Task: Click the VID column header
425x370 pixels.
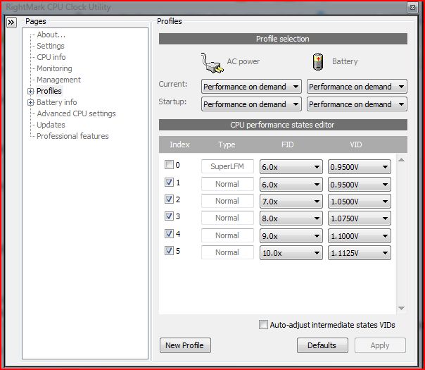Action: [x=355, y=144]
